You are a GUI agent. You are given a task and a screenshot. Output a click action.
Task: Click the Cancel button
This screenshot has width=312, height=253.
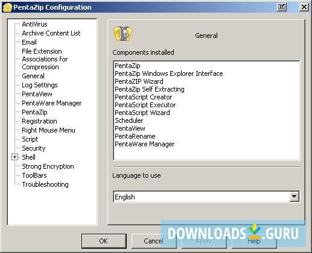click(x=154, y=241)
